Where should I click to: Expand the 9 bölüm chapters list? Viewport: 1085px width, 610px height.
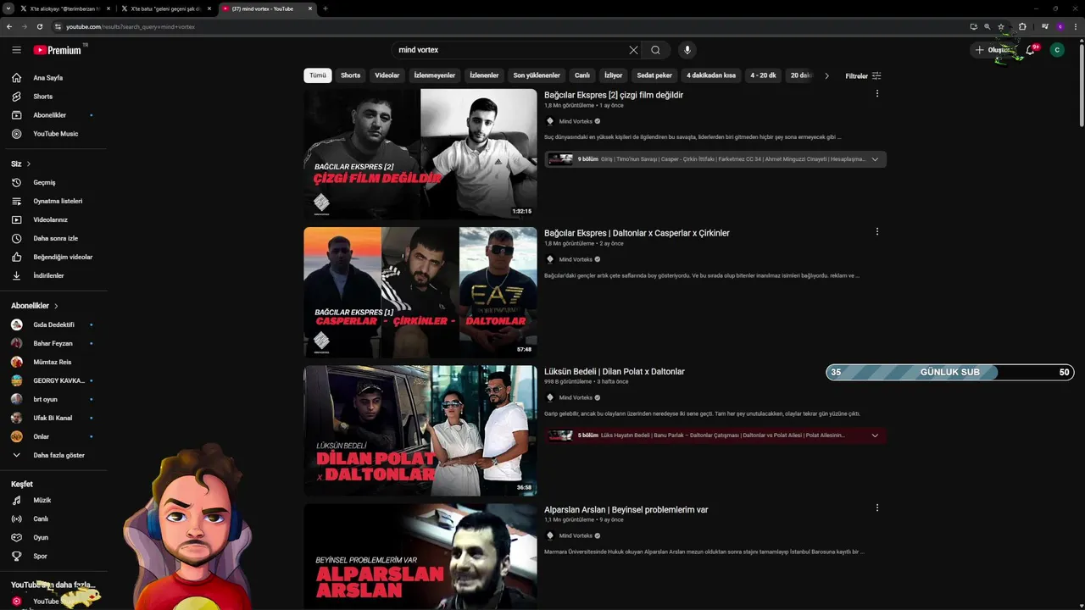point(875,159)
